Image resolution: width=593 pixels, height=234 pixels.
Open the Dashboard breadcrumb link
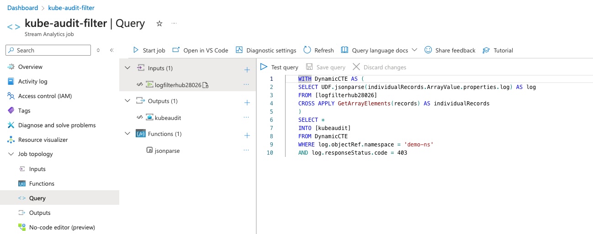click(x=22, y=8)
